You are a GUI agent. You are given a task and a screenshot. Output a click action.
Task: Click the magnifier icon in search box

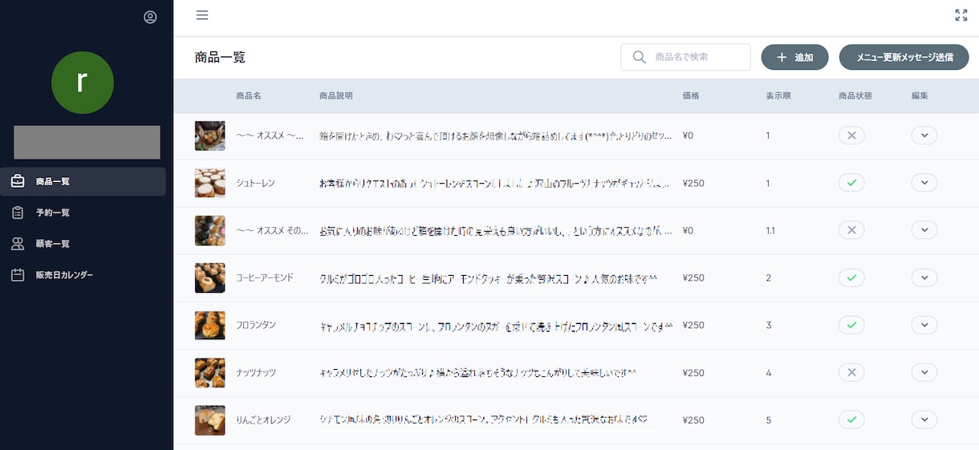click(x=640, y=57)
